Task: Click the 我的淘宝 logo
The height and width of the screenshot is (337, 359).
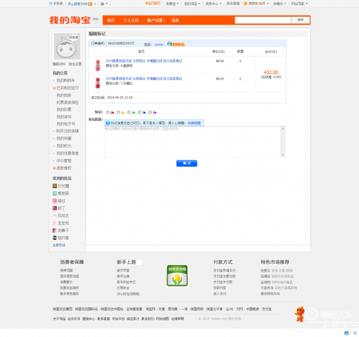Action: (70, 20)
